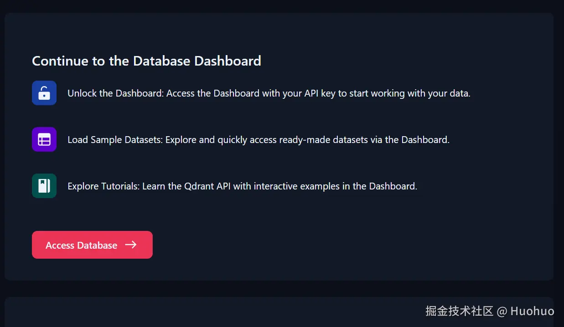Click the green tutorials book icon
The width and height of the screenshot is (564, 327).
(x=44, y=186)
